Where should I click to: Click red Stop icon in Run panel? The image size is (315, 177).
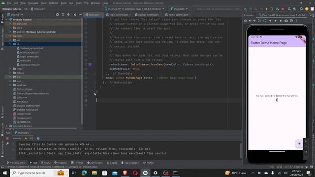pyautogui.click(x=7, y=138)
